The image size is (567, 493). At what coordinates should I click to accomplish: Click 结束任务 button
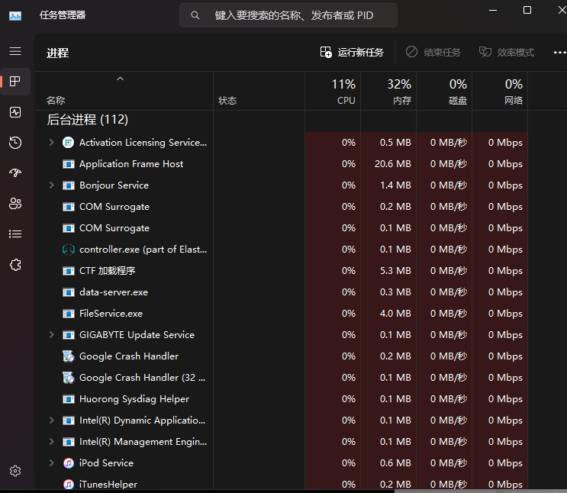pos(433,53)
